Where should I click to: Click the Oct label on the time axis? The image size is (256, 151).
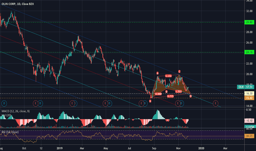point(24,148)
